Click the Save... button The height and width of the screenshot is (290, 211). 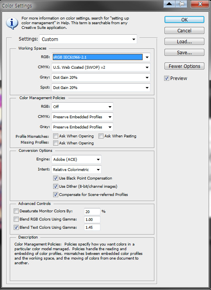coord(184,52)
